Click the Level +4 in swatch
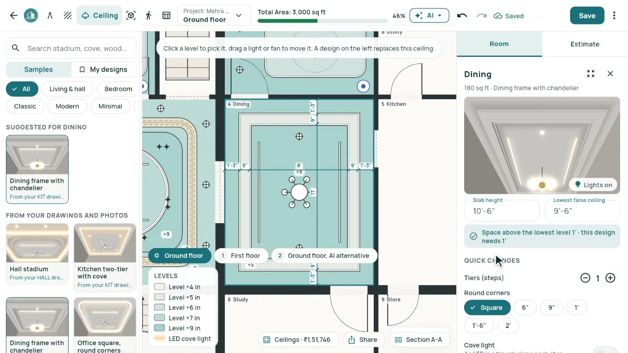The width and height of the screenshot is (628, 353). 159,287
